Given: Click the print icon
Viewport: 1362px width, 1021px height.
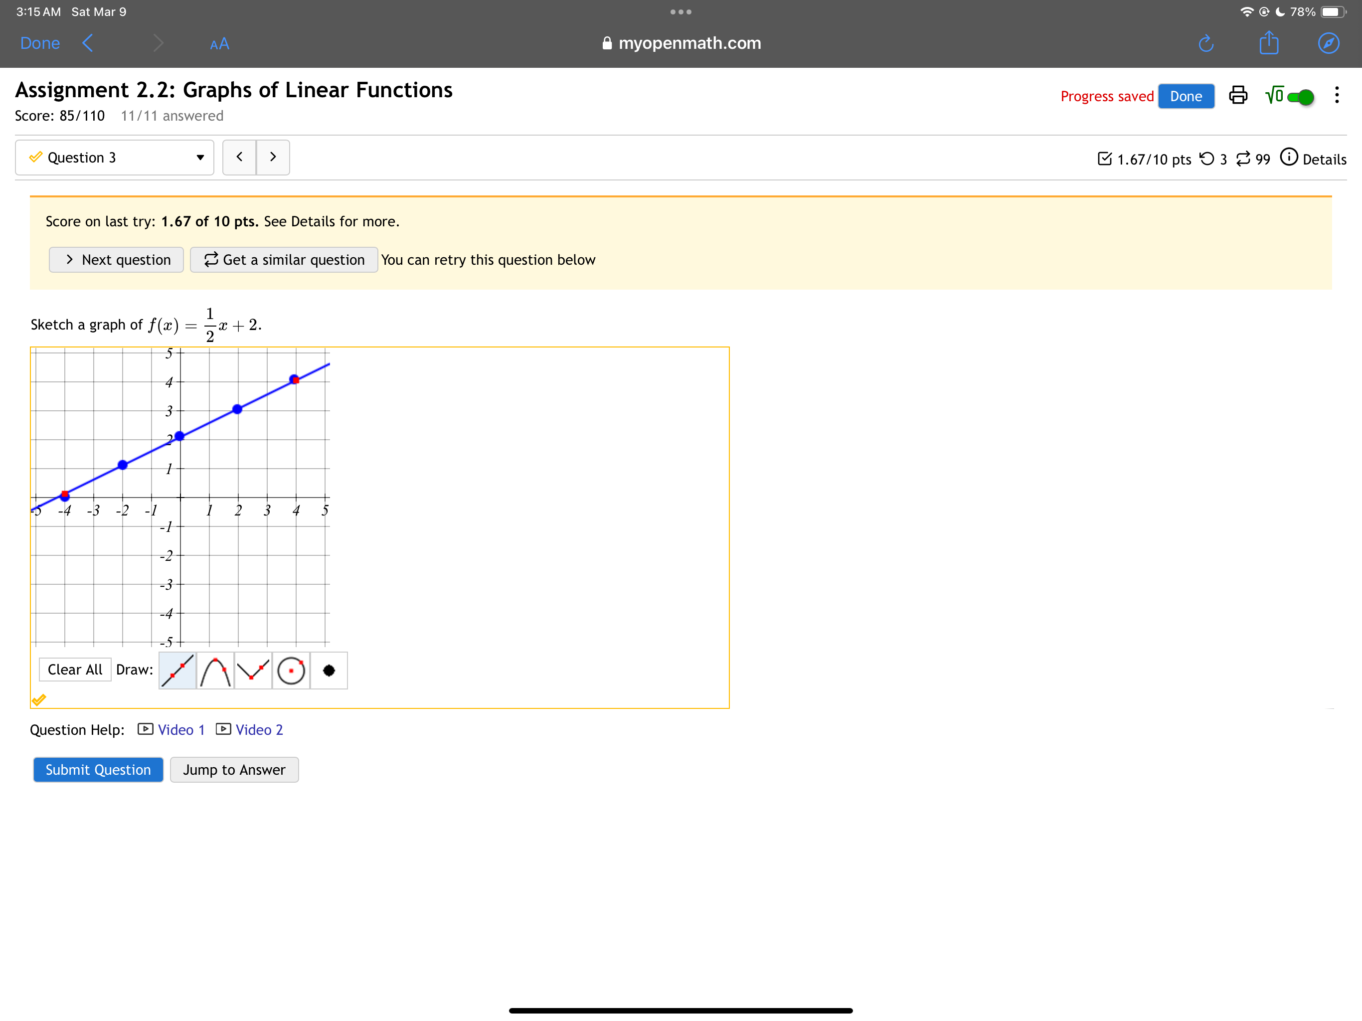Looking at the screenshot, I should (1238, 95).
